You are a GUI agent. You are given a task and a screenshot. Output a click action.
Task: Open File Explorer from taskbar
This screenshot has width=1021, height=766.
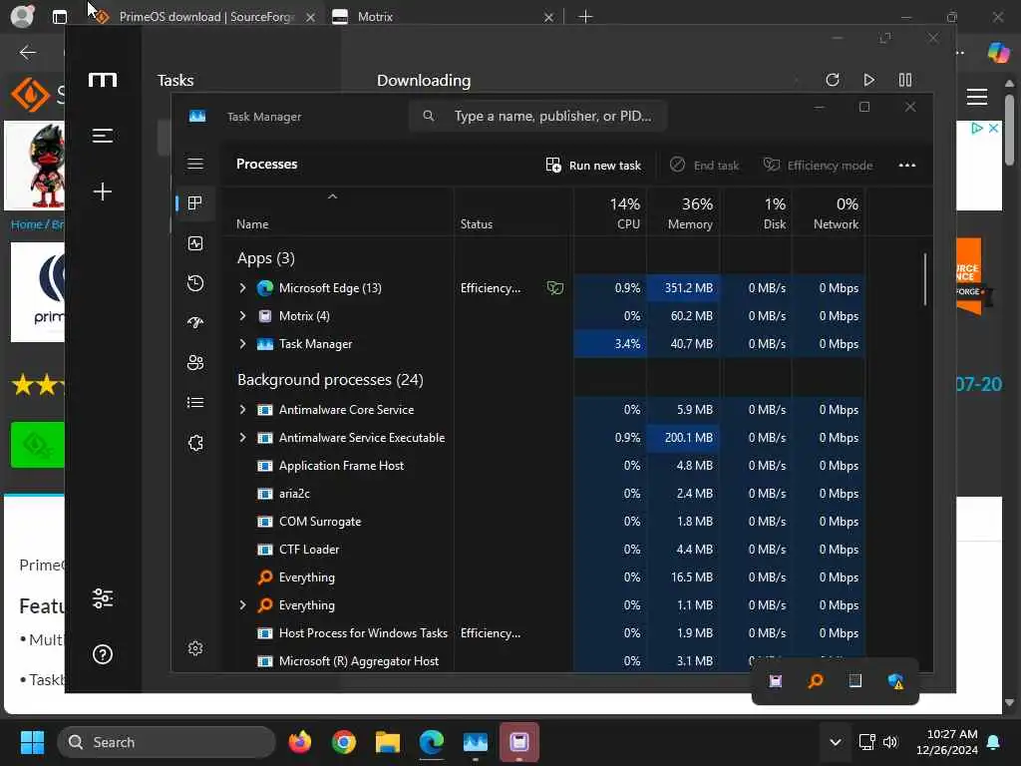[x=388, y=742]
